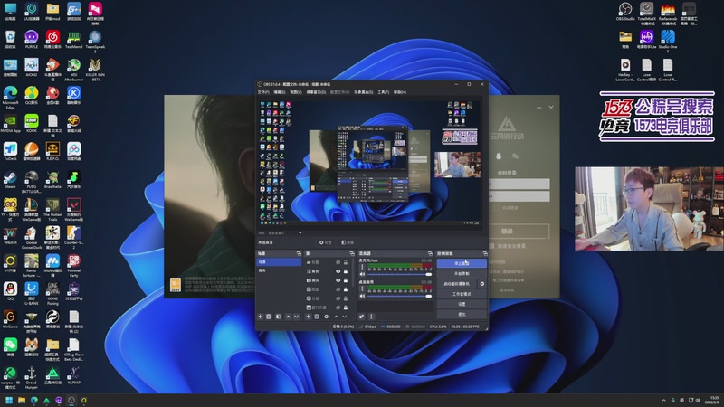This screenshot has width=724, height=407.
Task: Move scene up with Scenes panel arrow
Action: (x=288, y=317)
